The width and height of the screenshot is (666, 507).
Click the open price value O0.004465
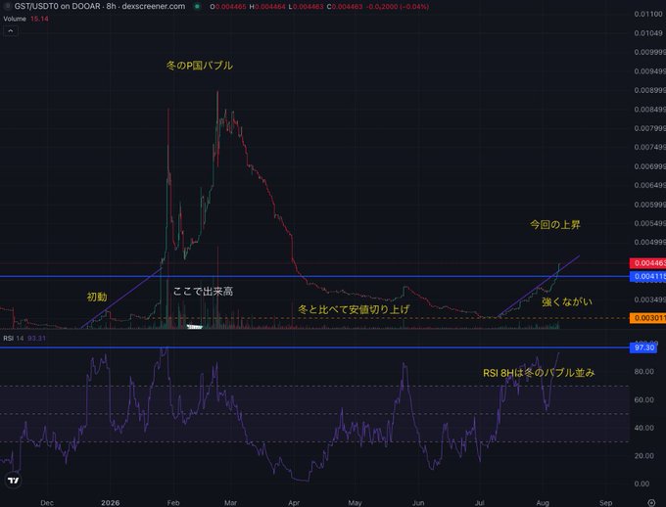tap(228, 7)
